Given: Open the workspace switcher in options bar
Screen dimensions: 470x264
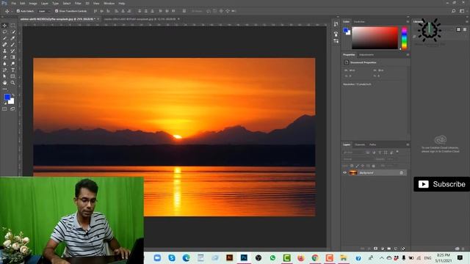Looking at the screenshot, I should point(462,11).
